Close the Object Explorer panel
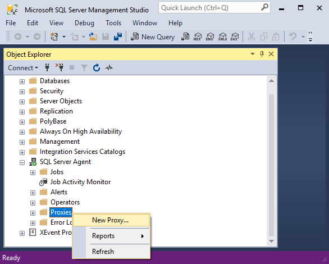Screen dimensions: 329x264 (271, 54)
